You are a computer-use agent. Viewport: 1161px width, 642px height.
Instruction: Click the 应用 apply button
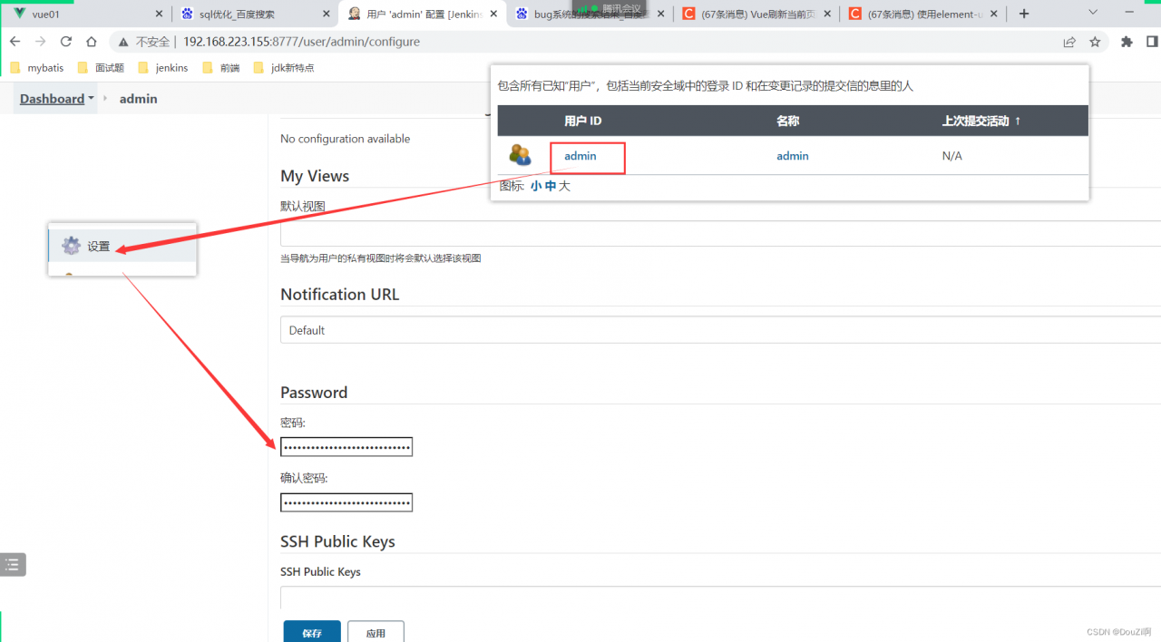point(376,633)
